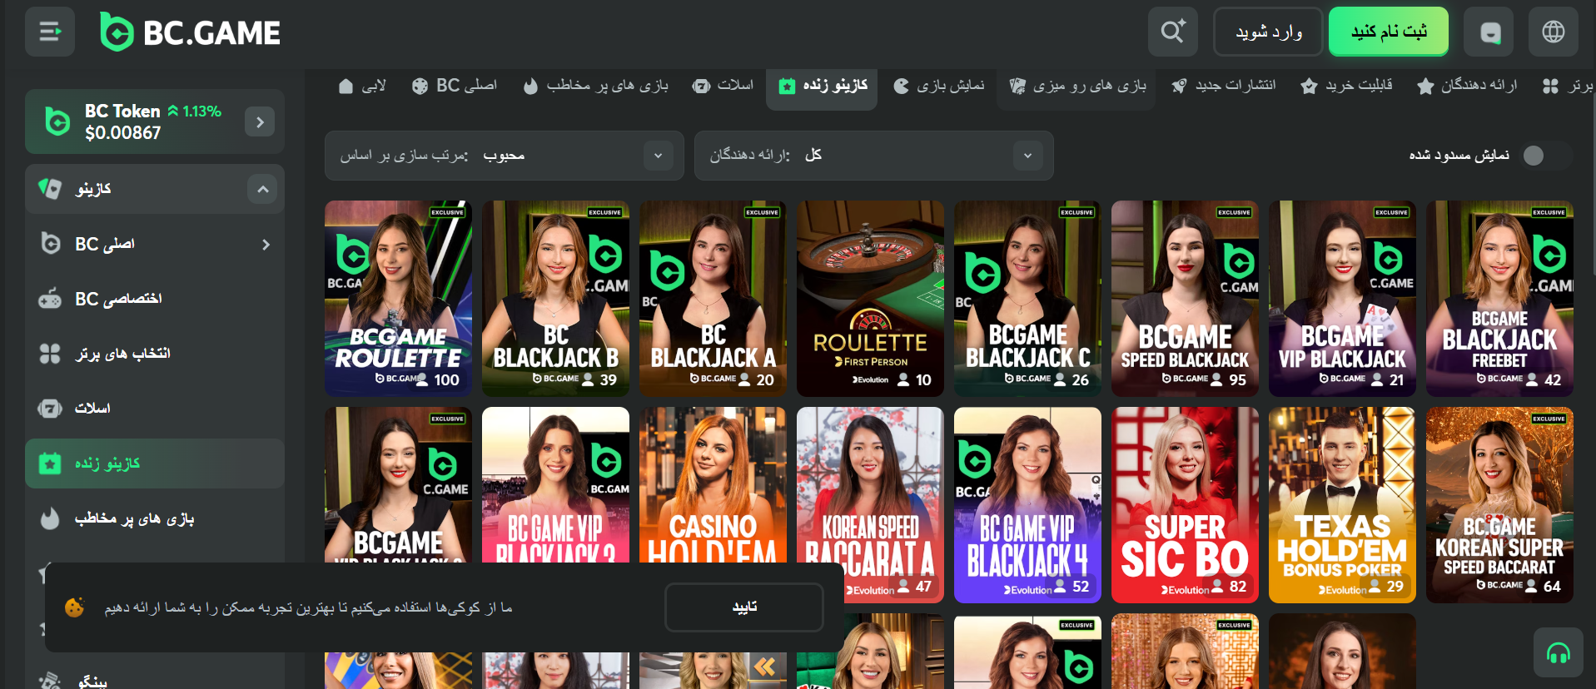
Task: Click the BC Token coin icon
Action: (x=57, y=121)
